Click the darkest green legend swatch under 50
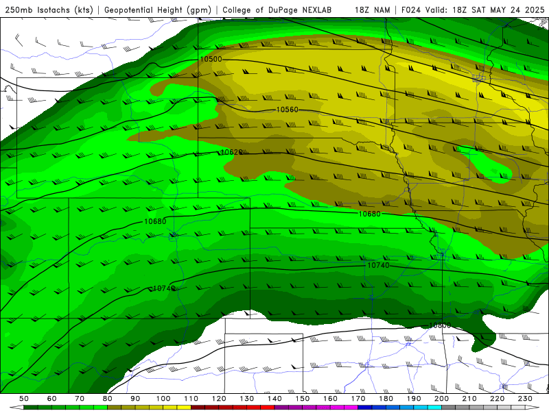549x411 pixels. pos(31,408)
